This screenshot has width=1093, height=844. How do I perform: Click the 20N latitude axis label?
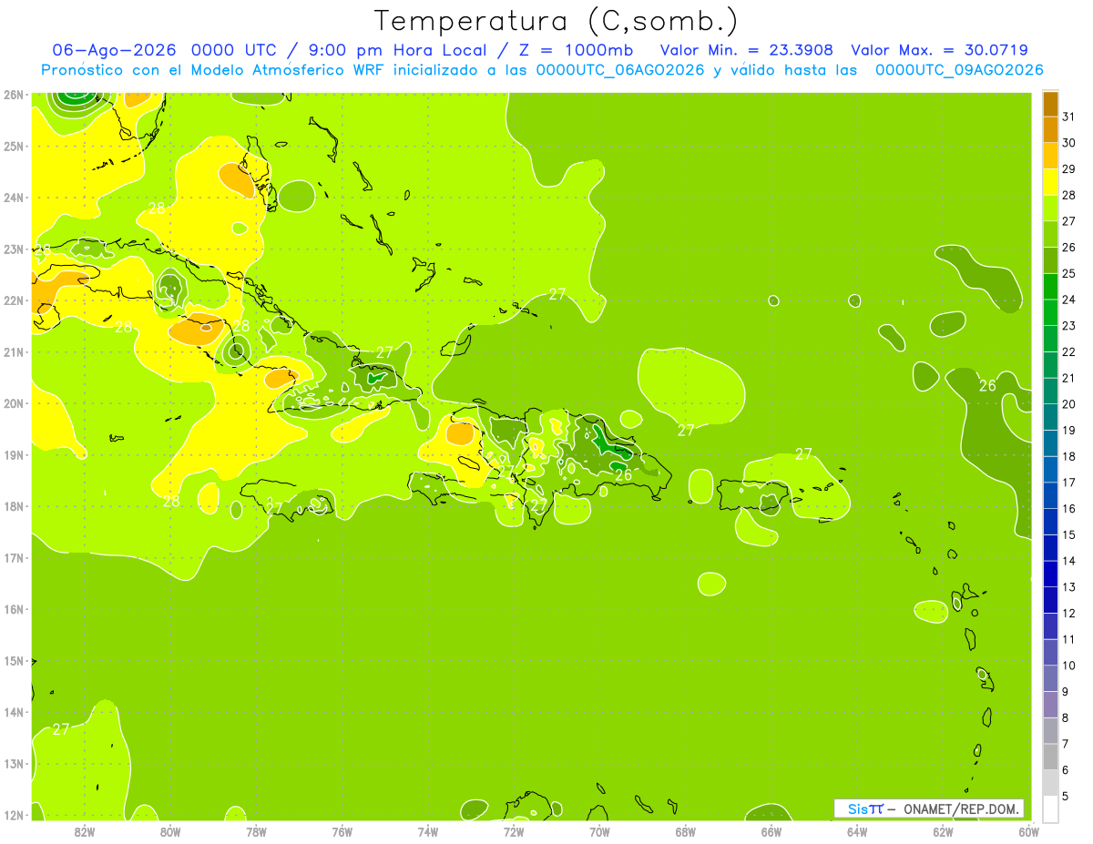coord(14,403)
